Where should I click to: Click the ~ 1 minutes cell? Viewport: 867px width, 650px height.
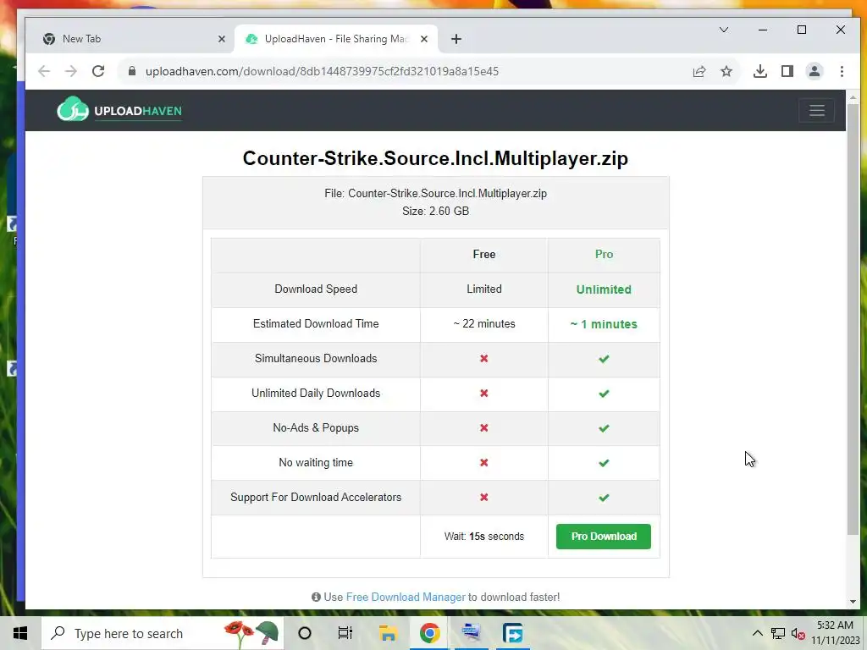[x=604, y=324]
